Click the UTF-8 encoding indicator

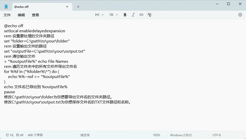[x=217, y=135]
